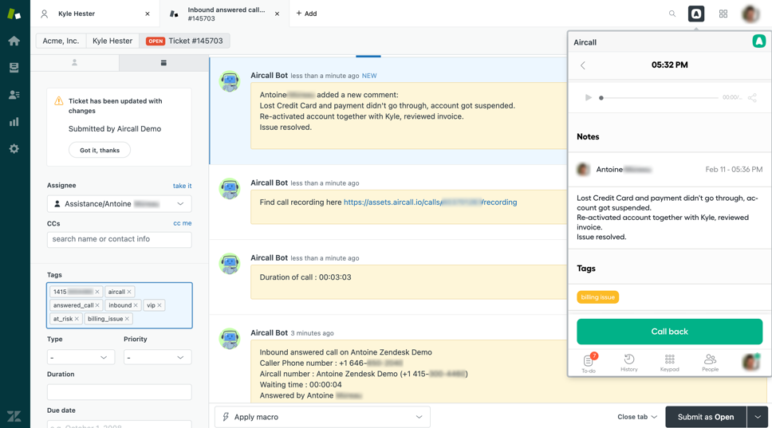Click the Got it, thanks button
This screenshot has width=772, height=428.
tap(100, 150)
